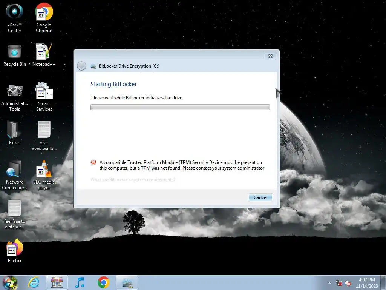
Task: Launch VLC media player shortcut
Action: point(44,175)
